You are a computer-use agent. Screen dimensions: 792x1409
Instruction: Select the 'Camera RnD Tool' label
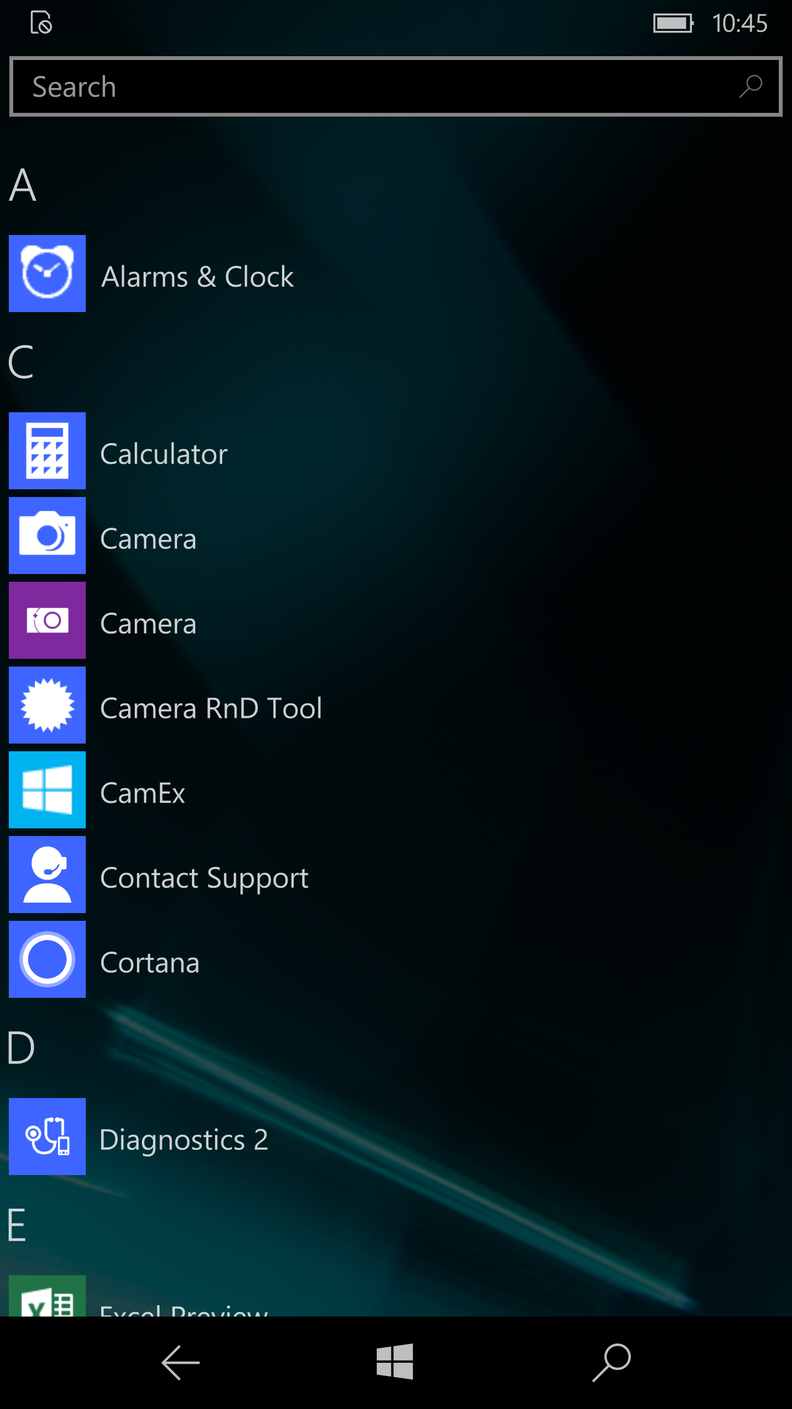[x=211, y=708]
